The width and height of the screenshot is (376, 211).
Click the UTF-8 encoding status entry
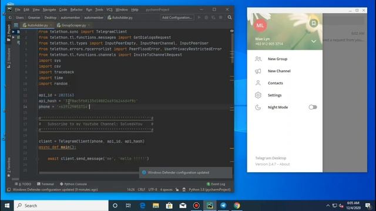coord(153,190)
